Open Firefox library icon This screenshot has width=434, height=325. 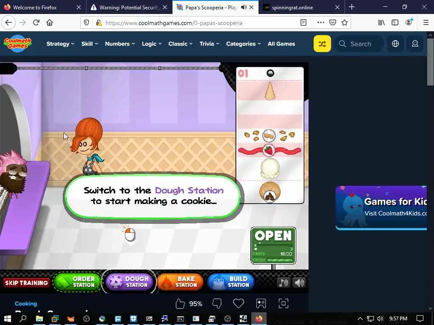[x=381, y=23]
